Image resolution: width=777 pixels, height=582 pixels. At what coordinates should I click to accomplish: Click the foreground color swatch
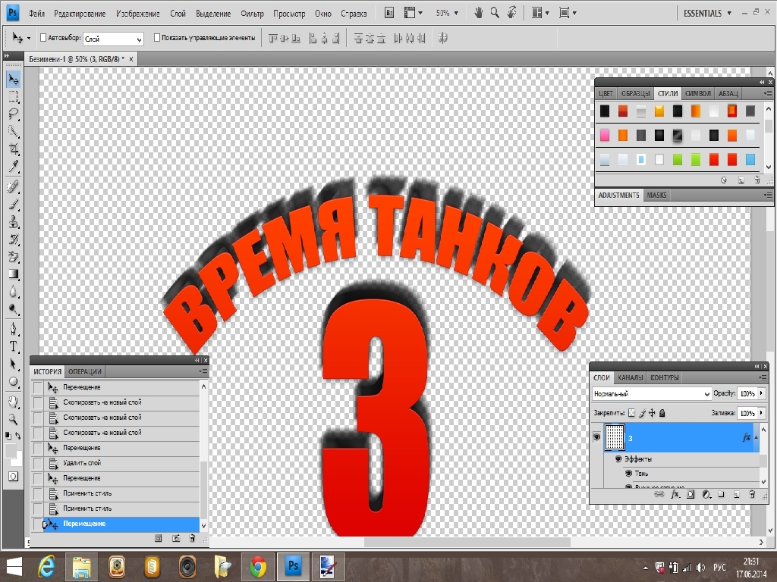click(11, 450)
